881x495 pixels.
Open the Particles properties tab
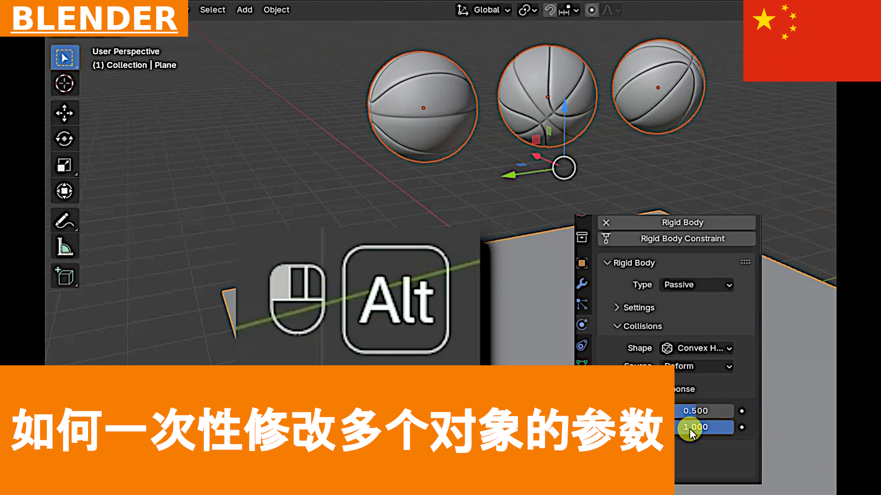point(582,304)
